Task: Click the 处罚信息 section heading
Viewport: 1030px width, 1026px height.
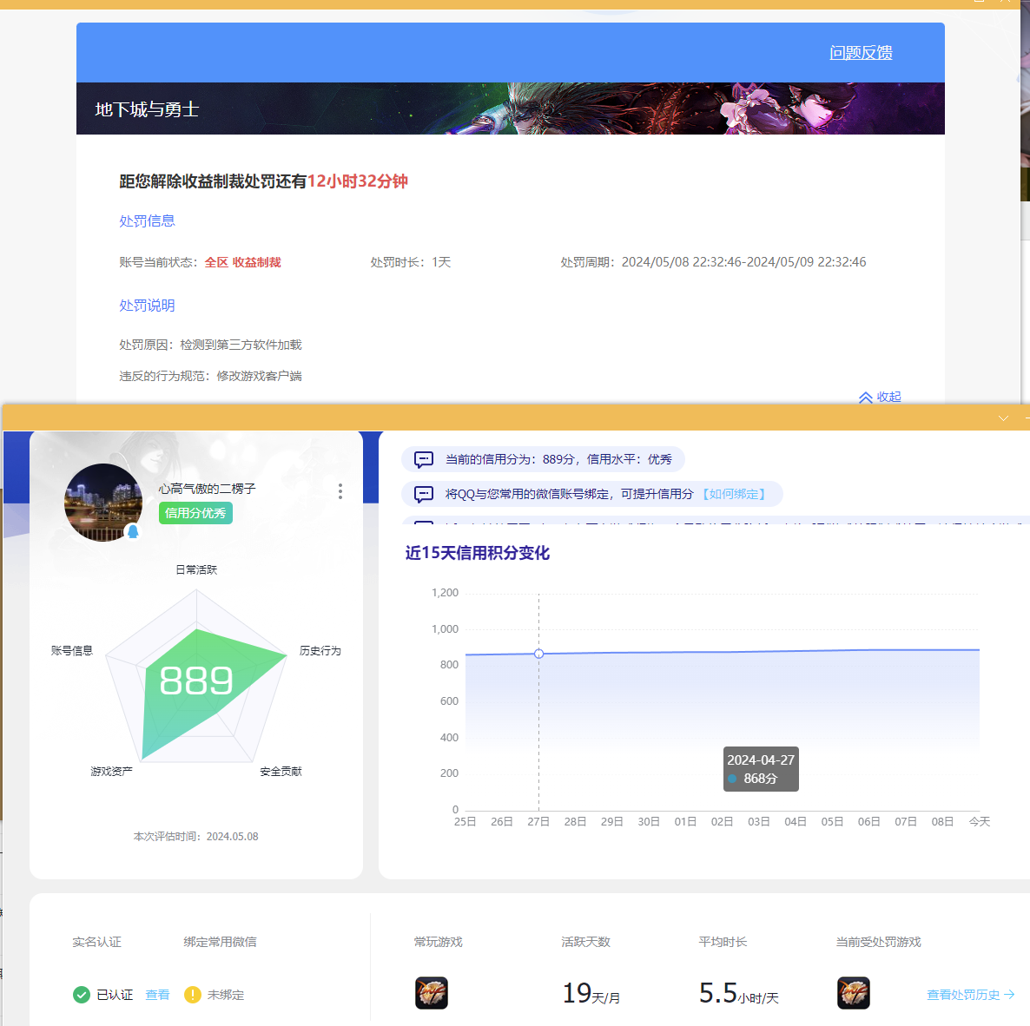Action: click(147, 221)
